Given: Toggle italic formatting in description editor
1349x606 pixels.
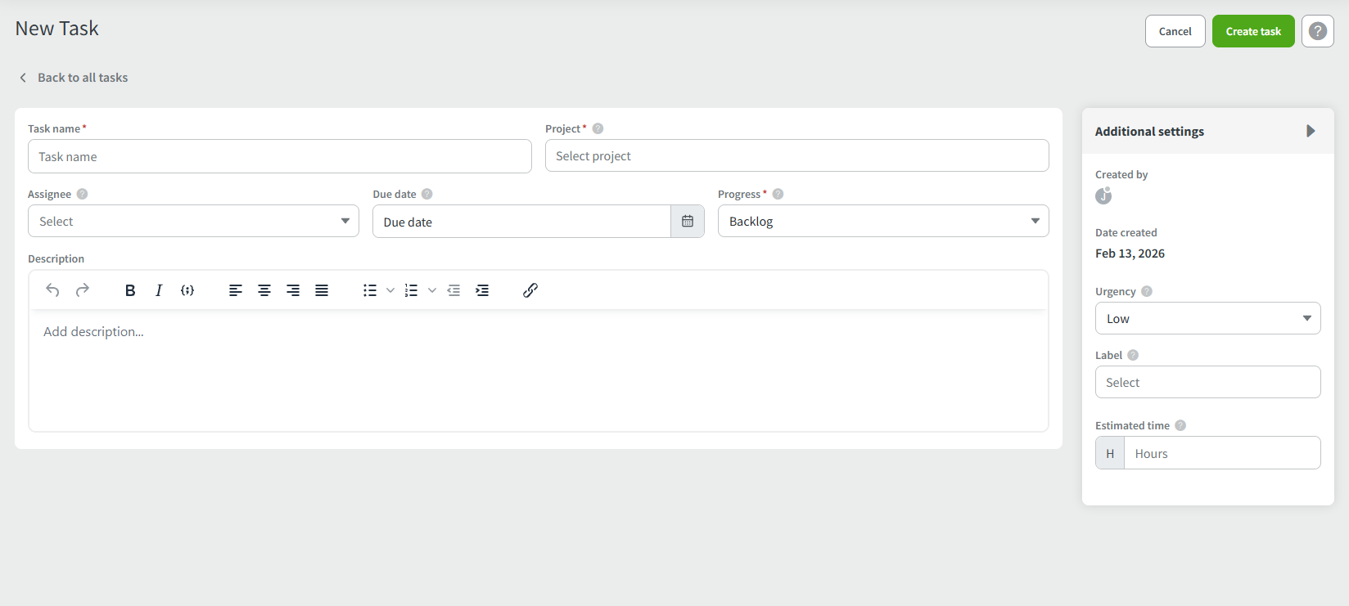Looking at the screenshot, I should pos(159,290).
